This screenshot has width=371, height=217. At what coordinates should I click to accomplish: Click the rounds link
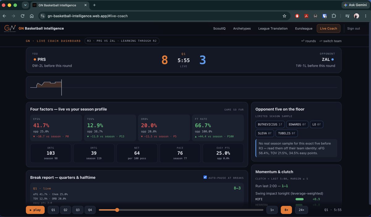309,41
